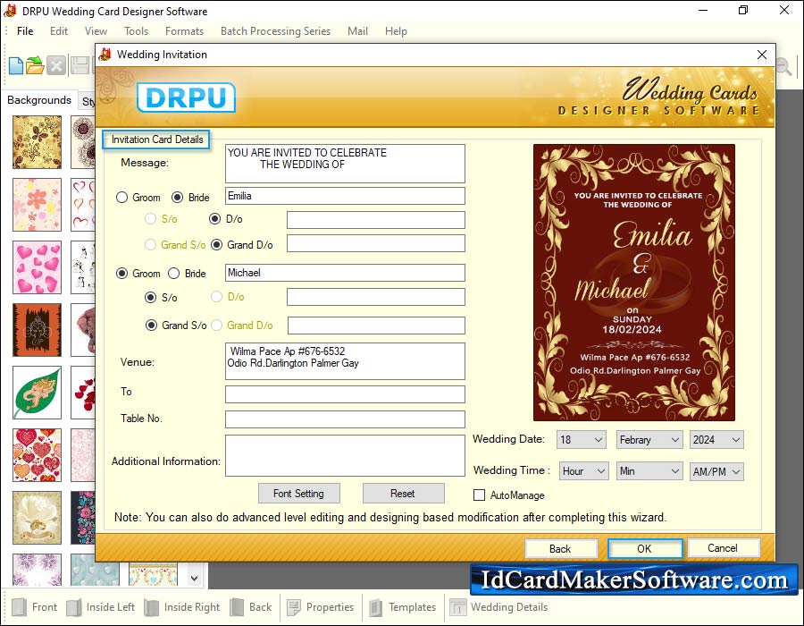804x626 pixels.
Task: Open Templates in the bottom bar
Action: [x=403, y=607]
